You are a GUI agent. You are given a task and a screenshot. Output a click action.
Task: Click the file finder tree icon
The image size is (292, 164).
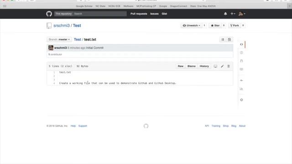[x=229, y=40]
